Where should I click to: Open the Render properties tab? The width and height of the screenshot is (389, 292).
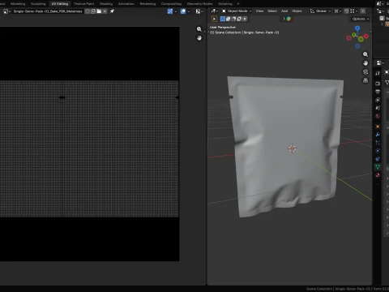(378, 84)
